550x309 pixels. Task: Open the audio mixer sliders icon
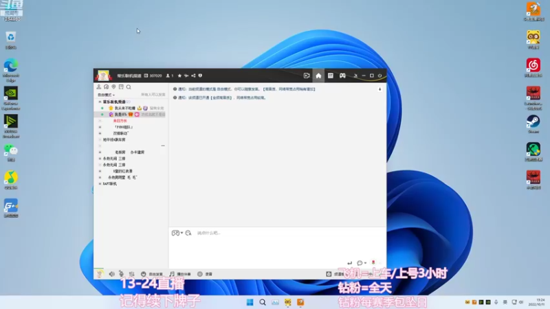(131, 274)
